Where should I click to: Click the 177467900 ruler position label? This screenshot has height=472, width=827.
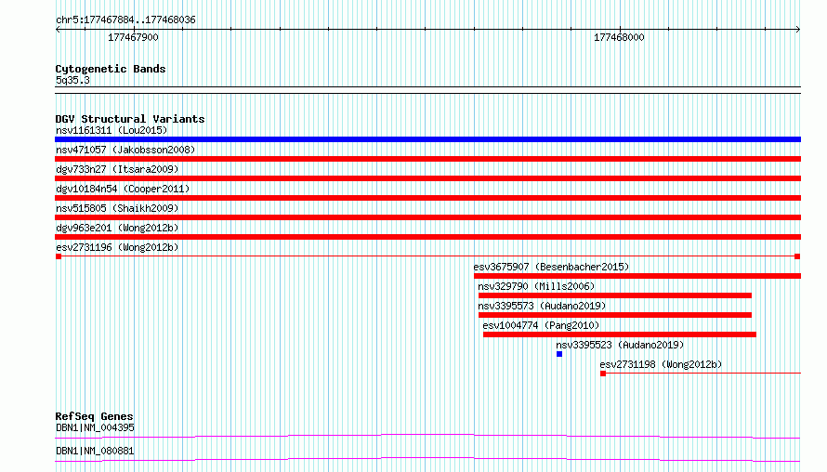click(133, 37)
